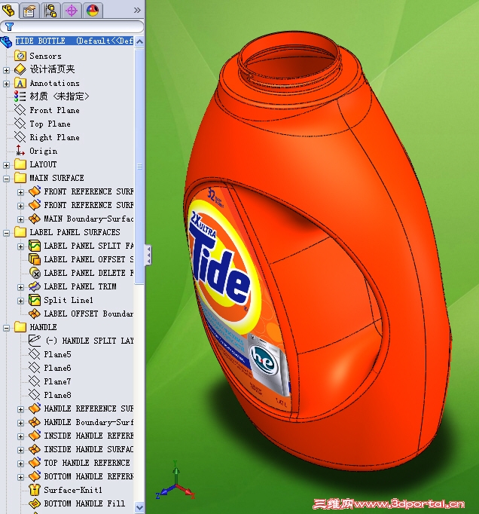479x514 pixels.
Task: Select Top Plane in the tree
Action: 50,124
